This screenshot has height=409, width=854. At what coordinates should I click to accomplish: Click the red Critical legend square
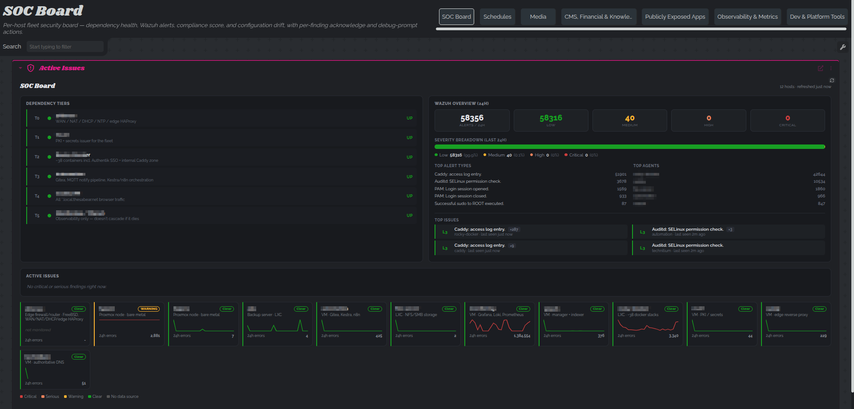coord(21,397)
